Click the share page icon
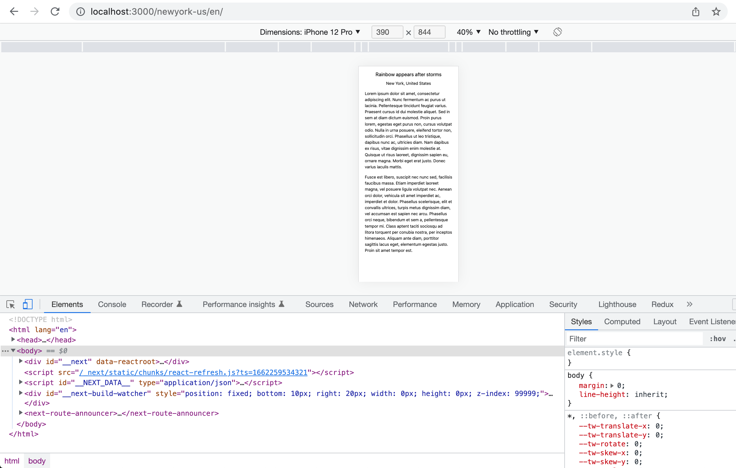The width and height of the screenshot is (736, 468). (x=696, y=12)
